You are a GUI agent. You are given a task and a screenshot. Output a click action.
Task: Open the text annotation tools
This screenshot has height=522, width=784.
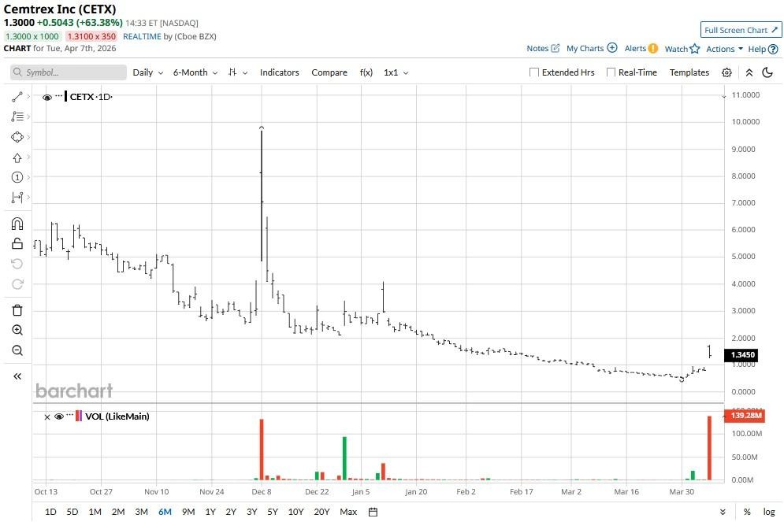pos(17,117)
